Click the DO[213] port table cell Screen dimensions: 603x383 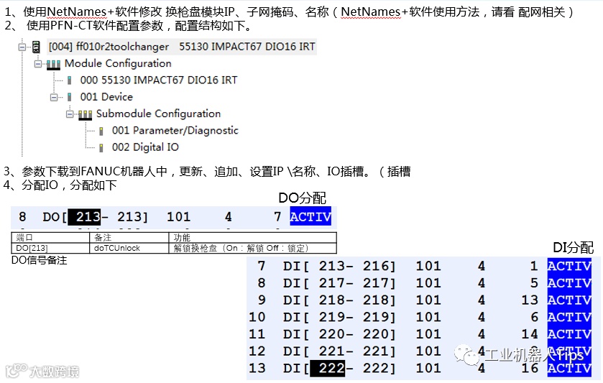pyautogui.click(x=50, y=248)
